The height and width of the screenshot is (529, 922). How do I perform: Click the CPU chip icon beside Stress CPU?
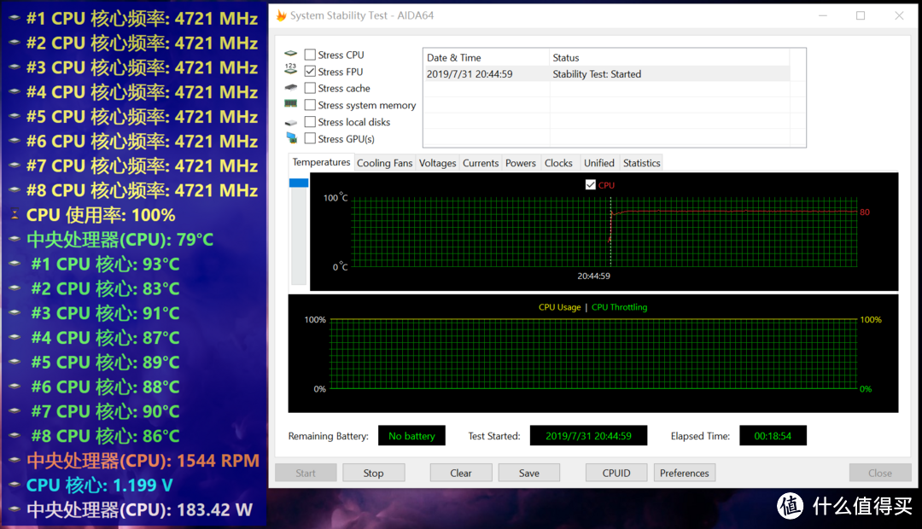coord(290,54)
